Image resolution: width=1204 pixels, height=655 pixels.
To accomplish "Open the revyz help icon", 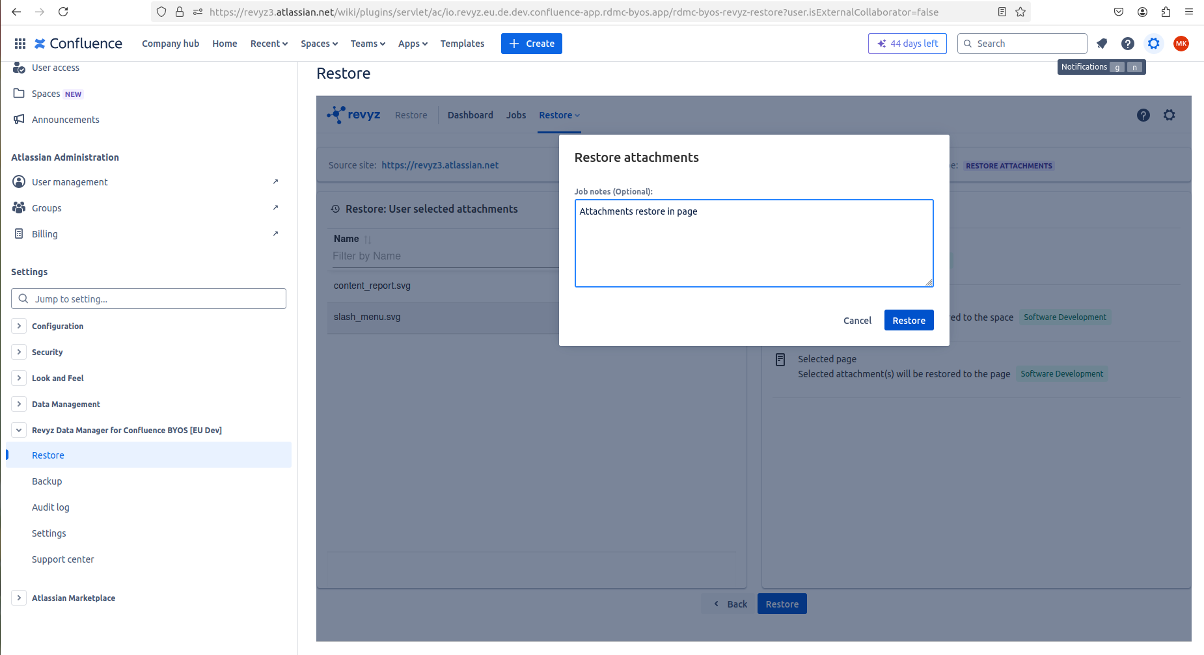I will 1143,115.
